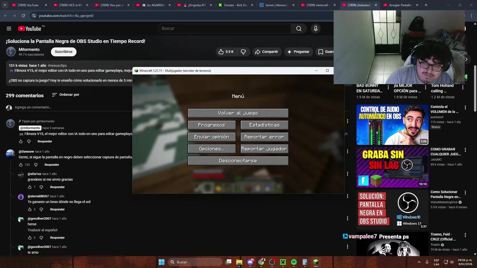Click the youtube.com address bar URL
Screen dimensions: 477x268
[66, 16]
